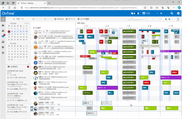Click the briefcase icon in the search box
Screen dimensions: 182x119
(x=169, y=19)
